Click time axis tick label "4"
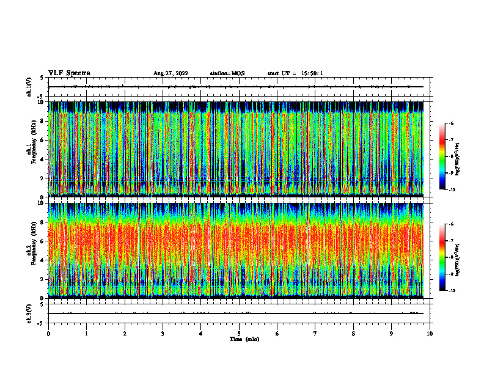 (x=201, y=334)
